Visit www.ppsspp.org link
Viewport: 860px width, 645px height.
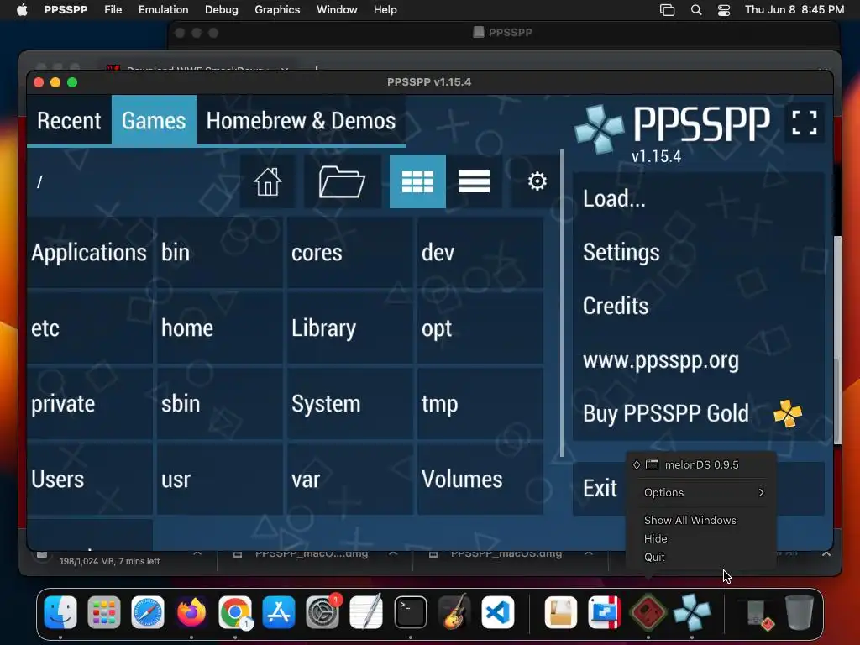pyautogui.click(x=698, y=359)
